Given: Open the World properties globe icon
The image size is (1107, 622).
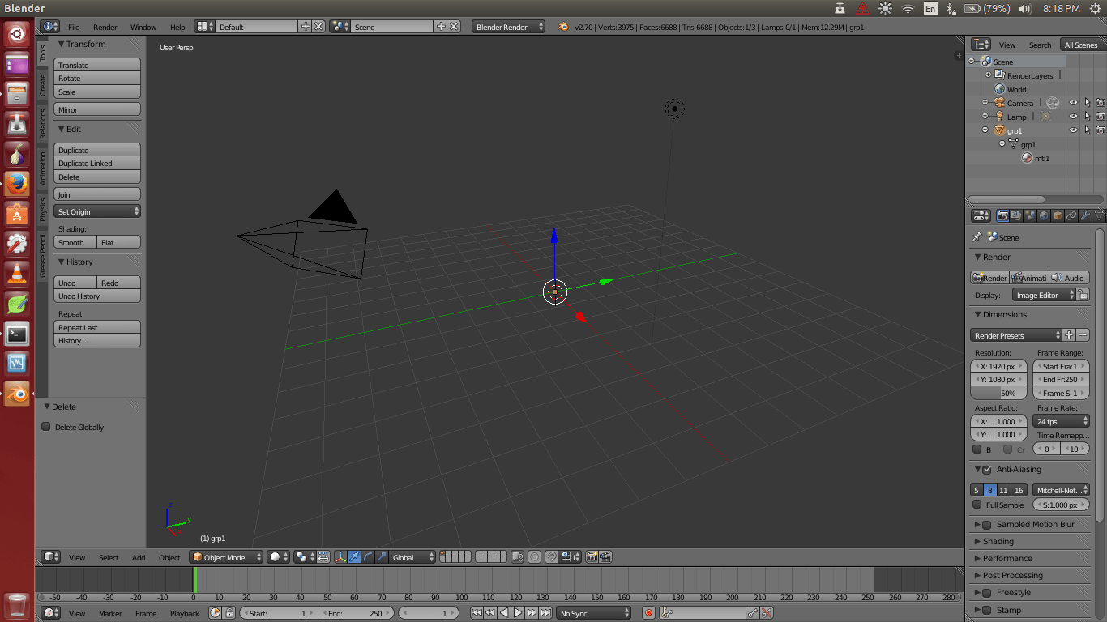Looking at the screenshot, I should click(1044, 215).
